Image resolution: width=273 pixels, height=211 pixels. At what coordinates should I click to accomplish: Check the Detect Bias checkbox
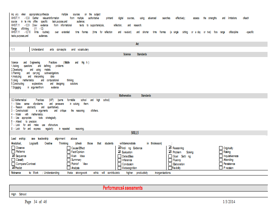[119, 156]
